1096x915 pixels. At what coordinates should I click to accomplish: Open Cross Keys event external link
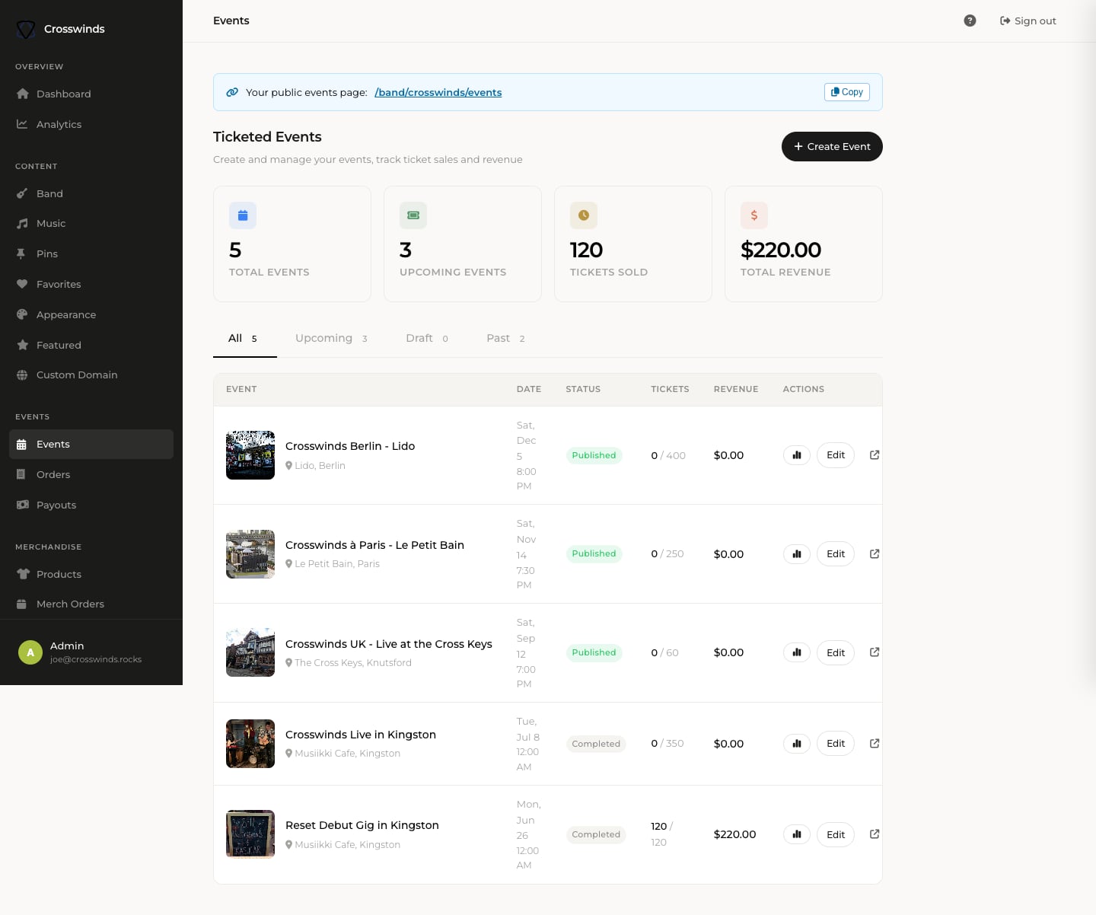(875, 652)
